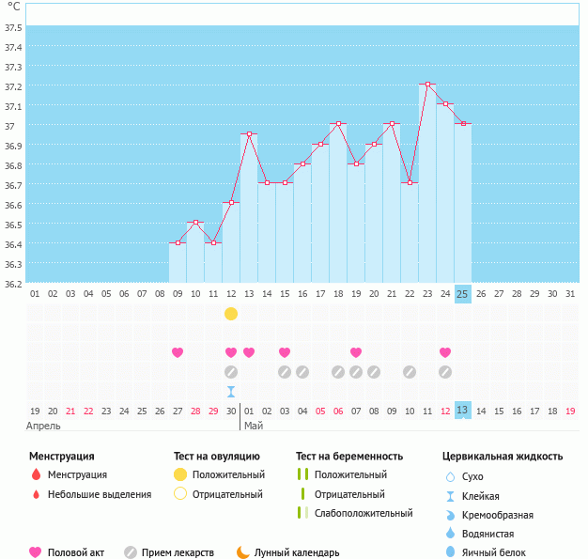Select the highlighted cycle day 25 cell
The height and width of the screenshot is (559, 588).
[x=463, y=293]
